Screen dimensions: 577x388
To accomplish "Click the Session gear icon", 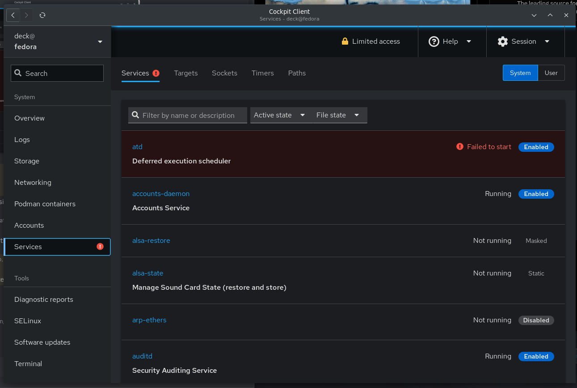I will [x=503, y=42].
